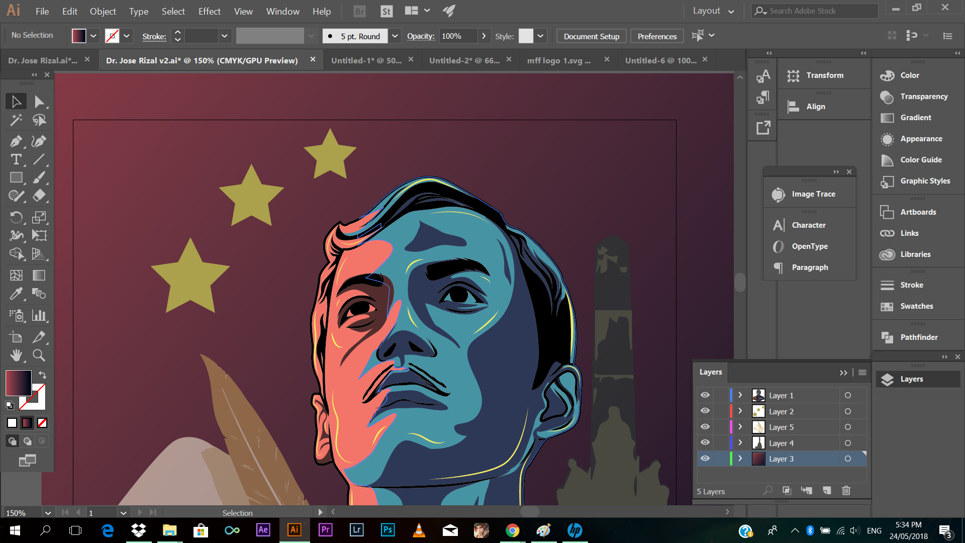965x543 pixels.
Task: Open the Style dropdown arrow
Action: click(540, 36)
